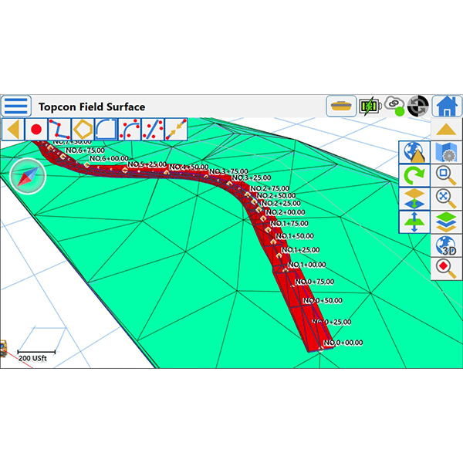Activate the Zoom Window magnifier
Screen dimensions: 463x463
tap(446, 176)
